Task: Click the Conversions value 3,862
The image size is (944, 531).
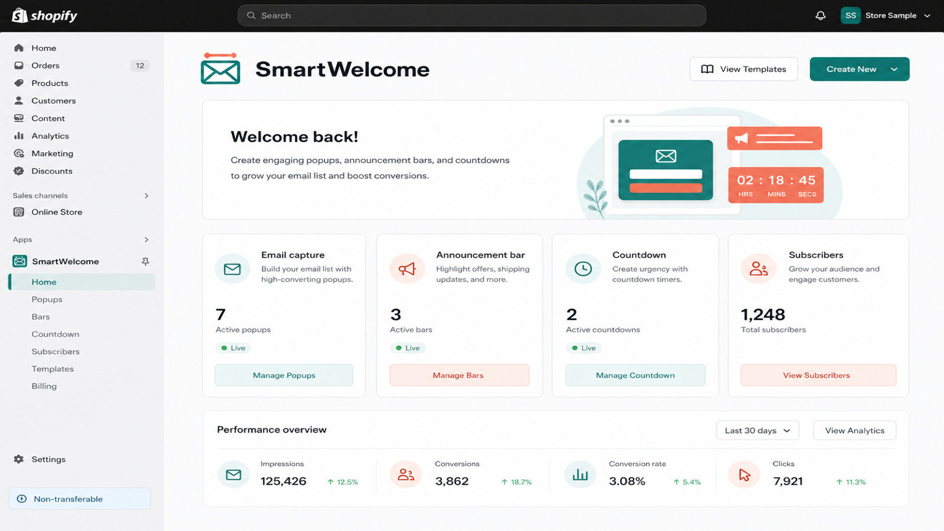Action: [452, 481]
